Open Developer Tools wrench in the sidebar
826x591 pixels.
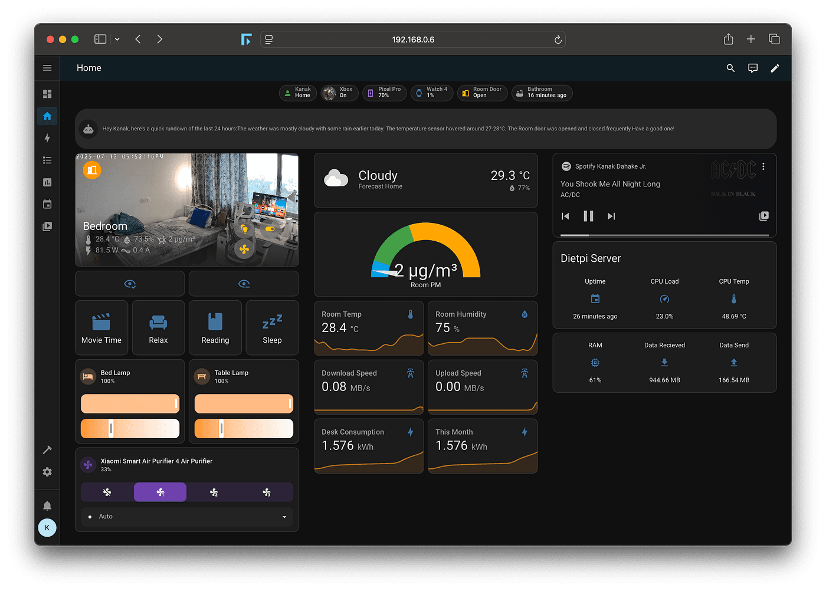47,450
